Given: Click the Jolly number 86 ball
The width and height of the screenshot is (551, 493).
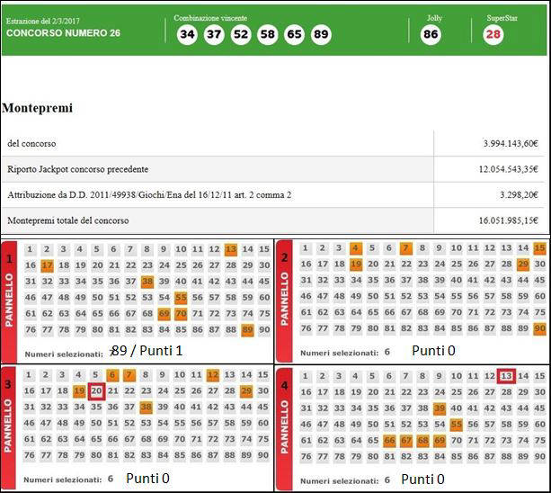Looking at the screenshot, I should click(431, 35).
